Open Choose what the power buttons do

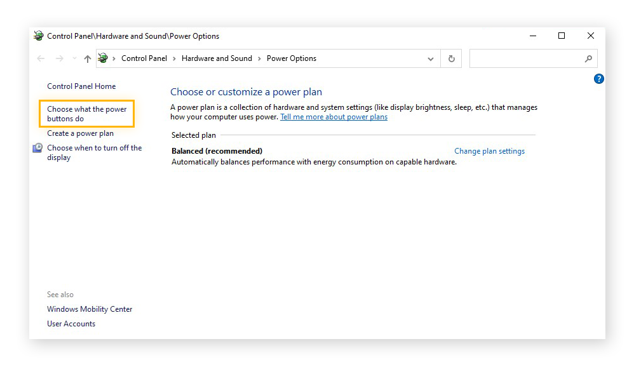coord(86,114)
